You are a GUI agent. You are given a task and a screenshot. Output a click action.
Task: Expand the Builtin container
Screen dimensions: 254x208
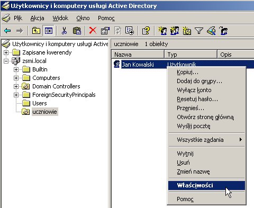click(16, 69)
